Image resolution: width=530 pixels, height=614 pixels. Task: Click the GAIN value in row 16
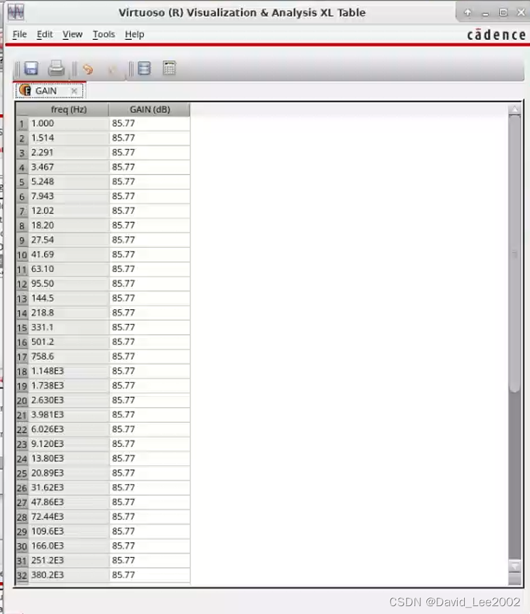(150, 341)
